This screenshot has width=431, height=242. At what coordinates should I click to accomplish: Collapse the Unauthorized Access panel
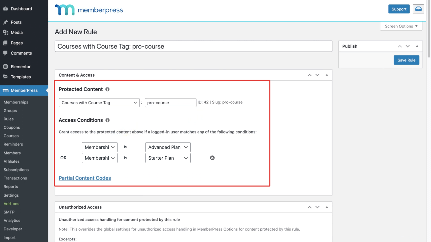(x=327, y=207)
